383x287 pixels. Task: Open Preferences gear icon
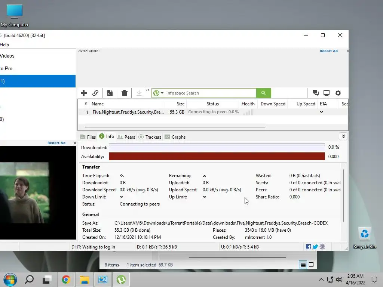point(338,93)
